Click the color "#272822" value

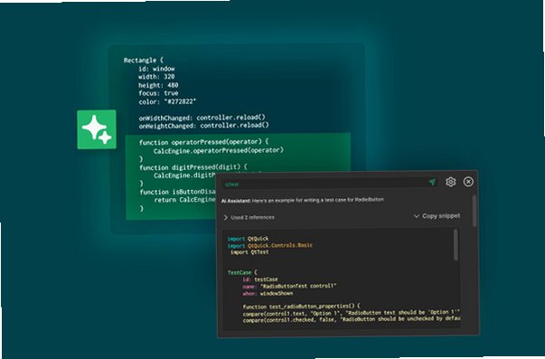(x=181, y=101)
